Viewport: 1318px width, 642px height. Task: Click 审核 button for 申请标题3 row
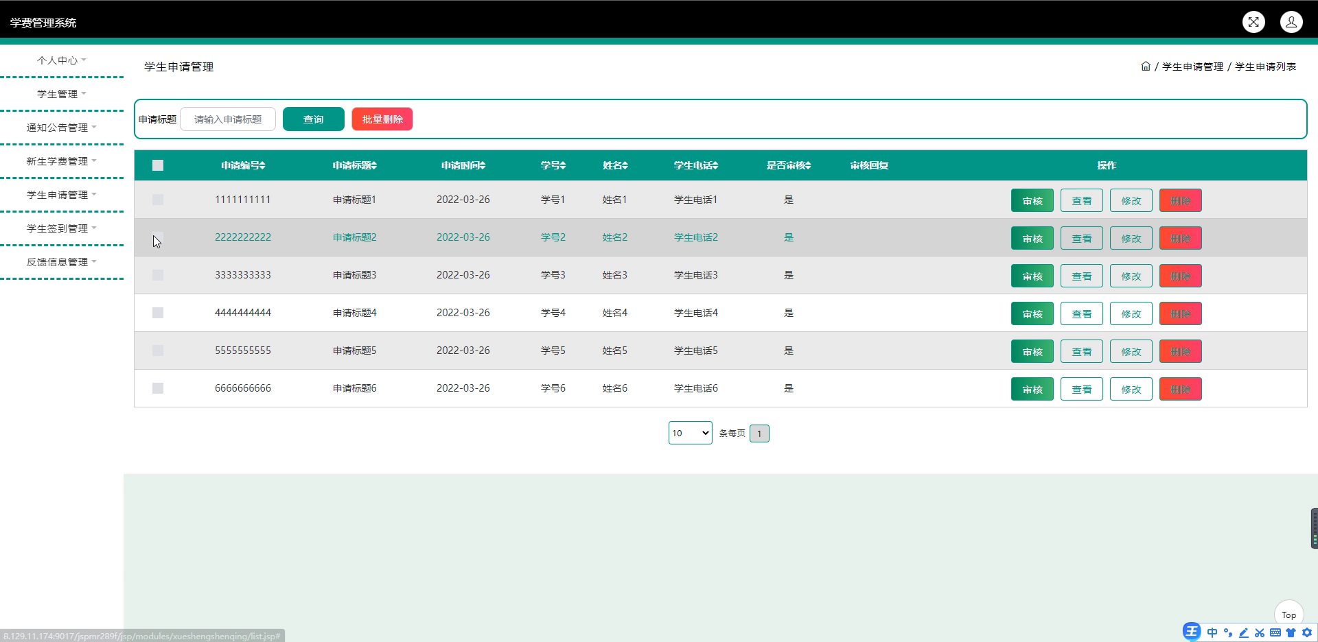tap(1032, 276)
